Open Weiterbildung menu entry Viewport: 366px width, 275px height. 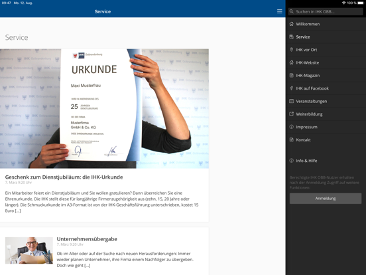[x=326, y=114]
